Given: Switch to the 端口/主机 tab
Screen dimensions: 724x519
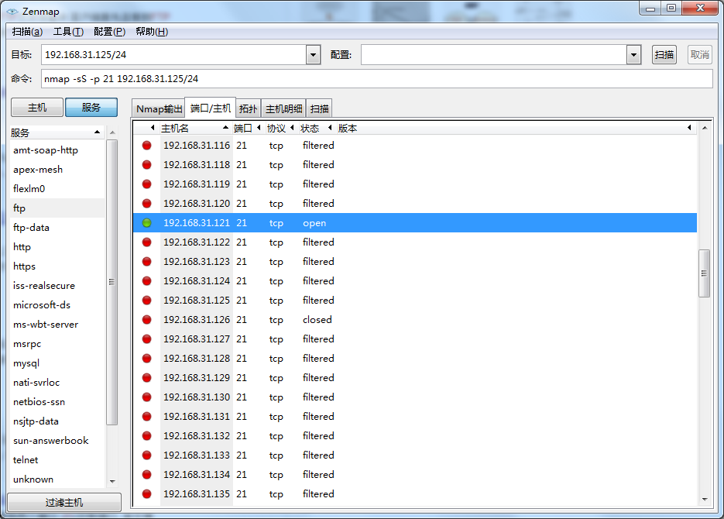Looking at the screenshot, I should [211, 108].
